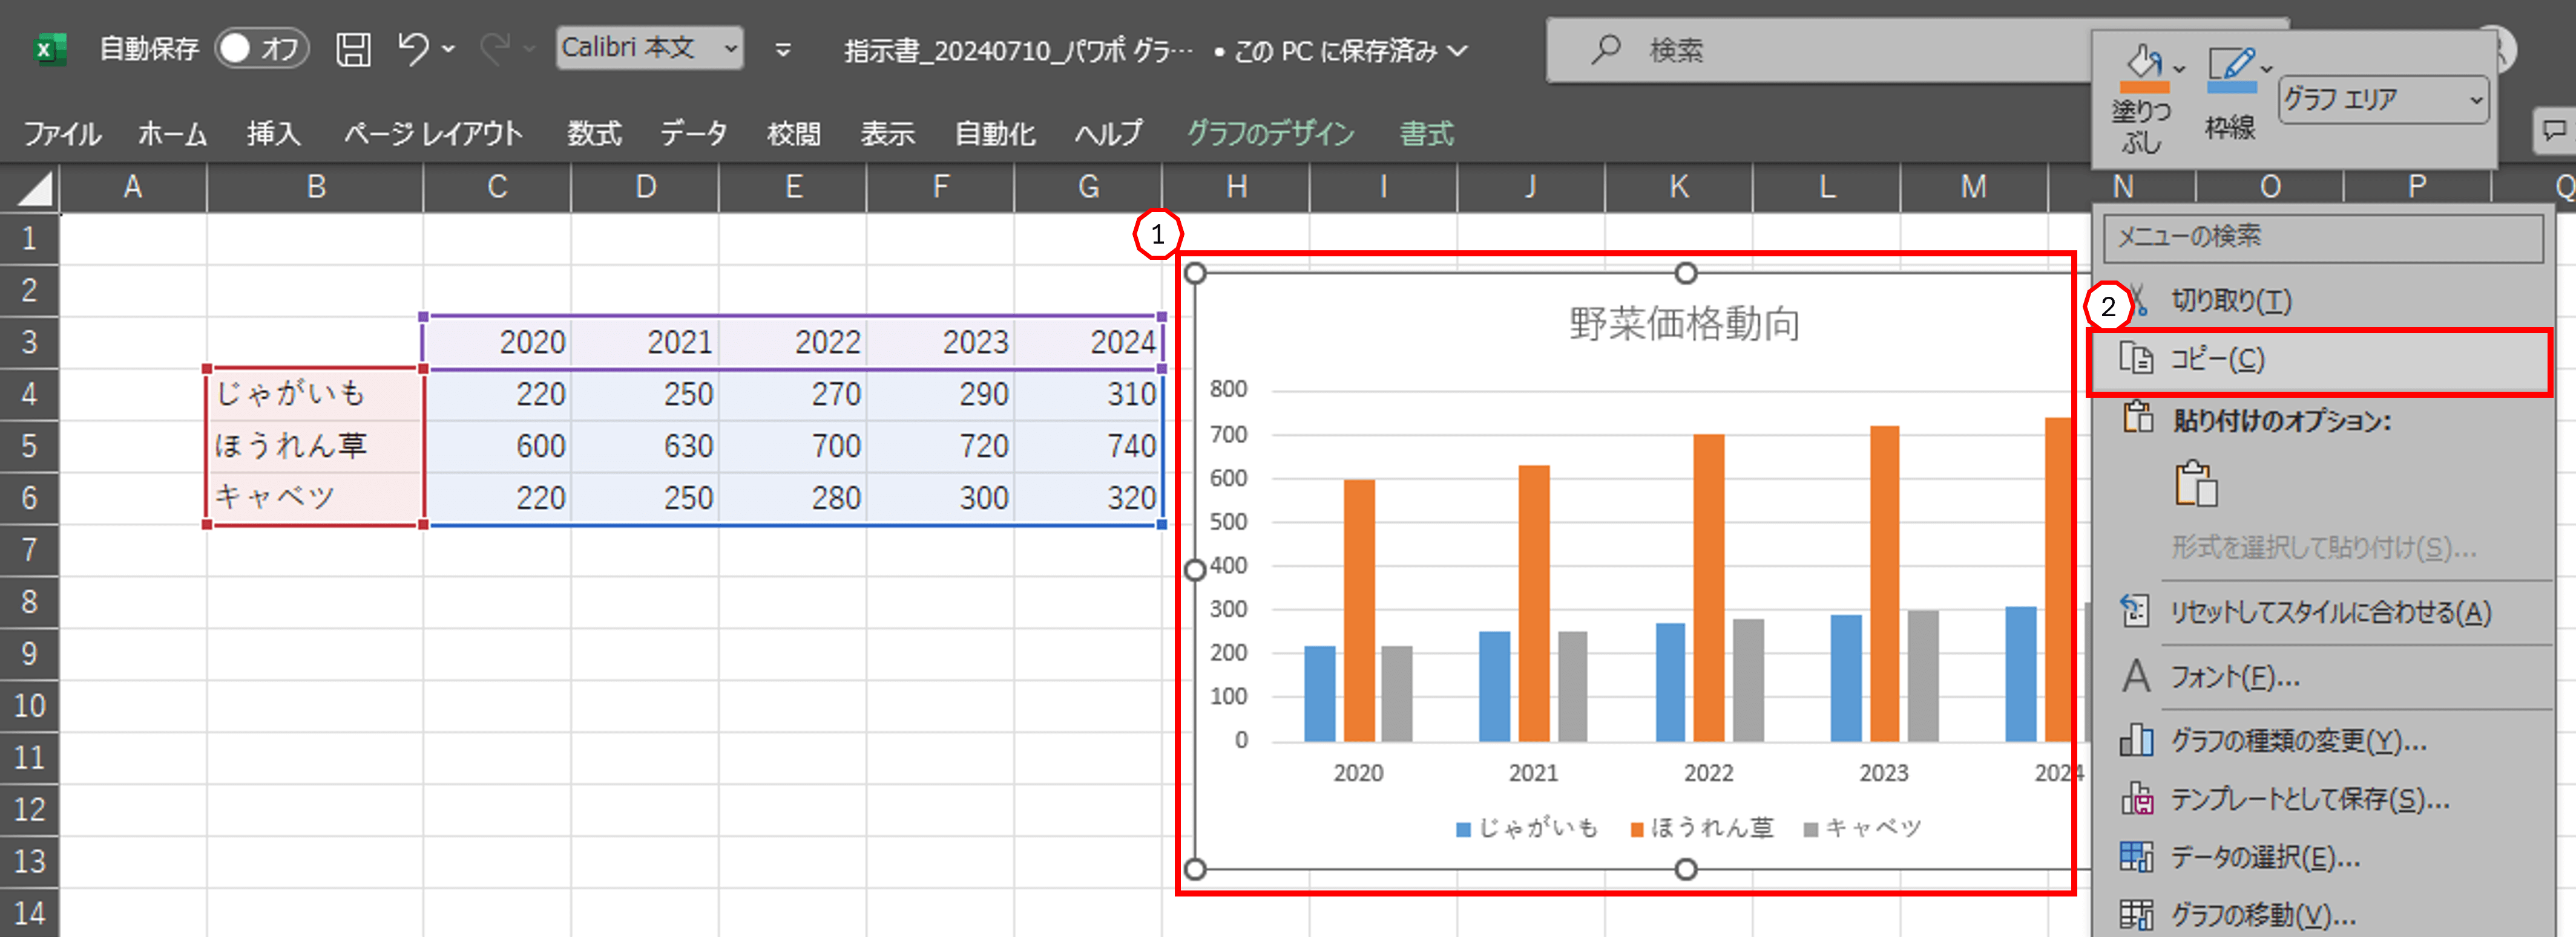
Task: Click the orange 2022 ほうれん草 bar
Action: coord(1709,588)
